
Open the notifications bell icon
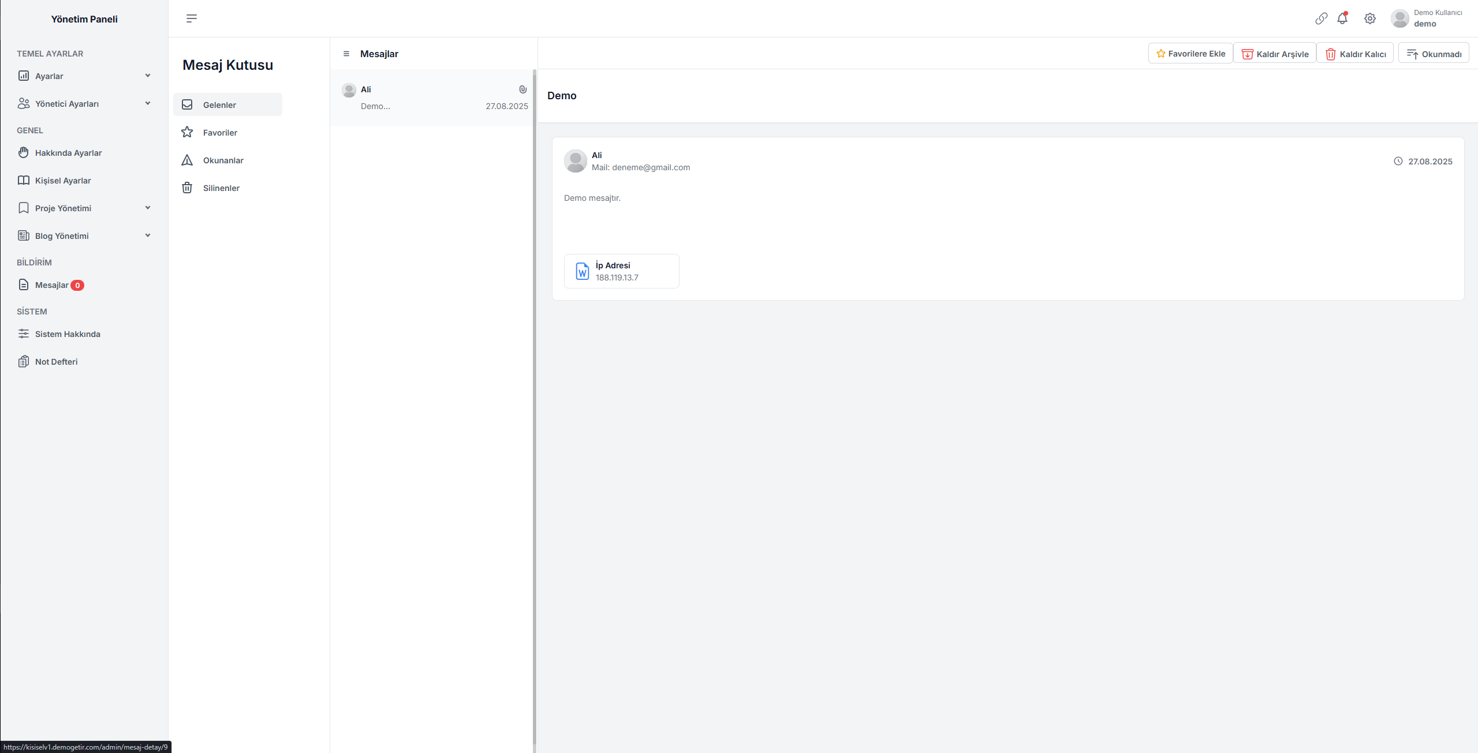point(1342,18)
